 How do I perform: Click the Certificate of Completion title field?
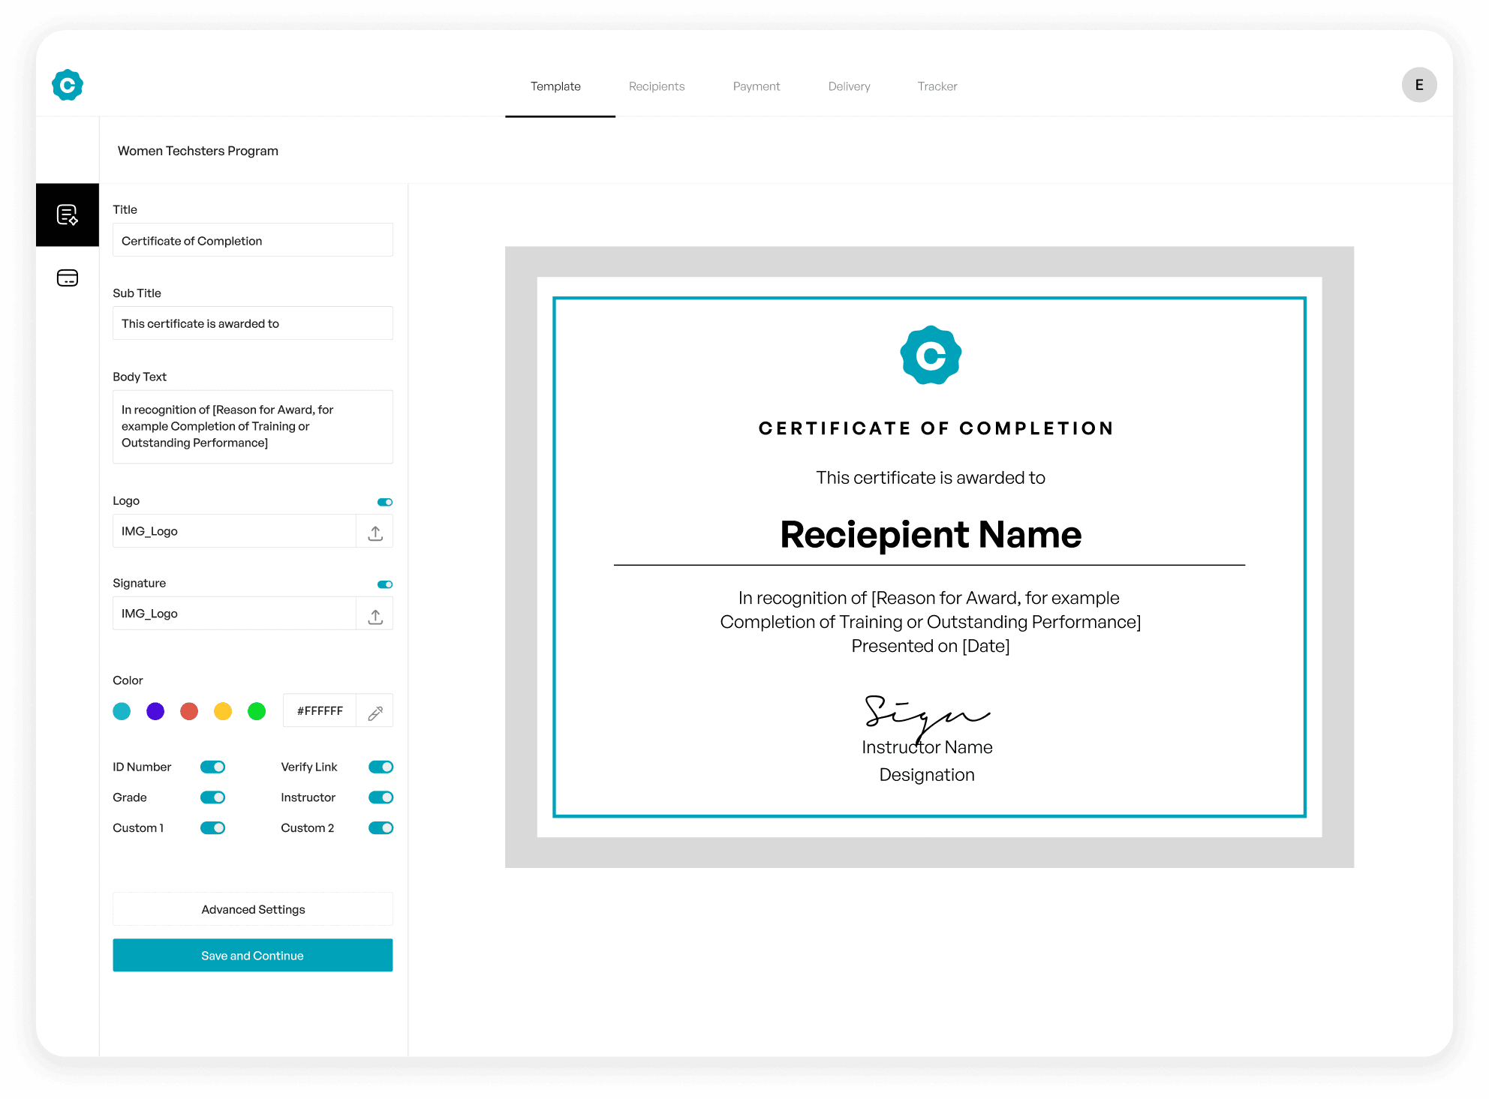pyautogui.click(x=252, y=240)
